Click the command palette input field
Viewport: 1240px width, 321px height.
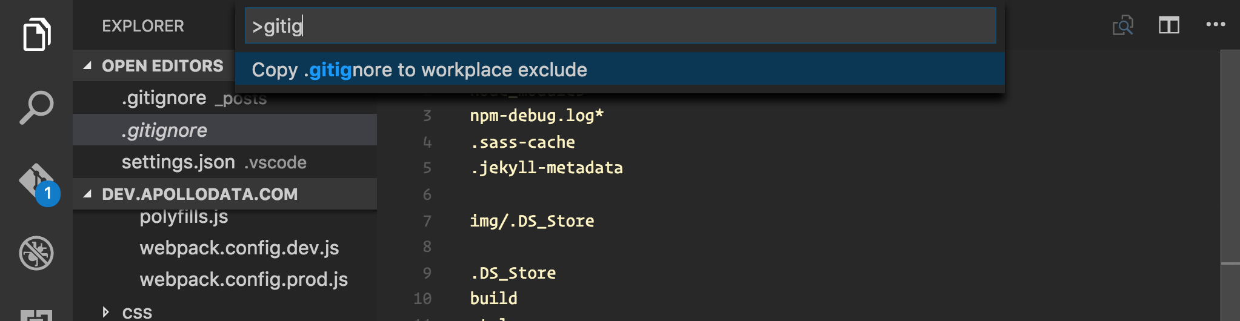(620, 25)
